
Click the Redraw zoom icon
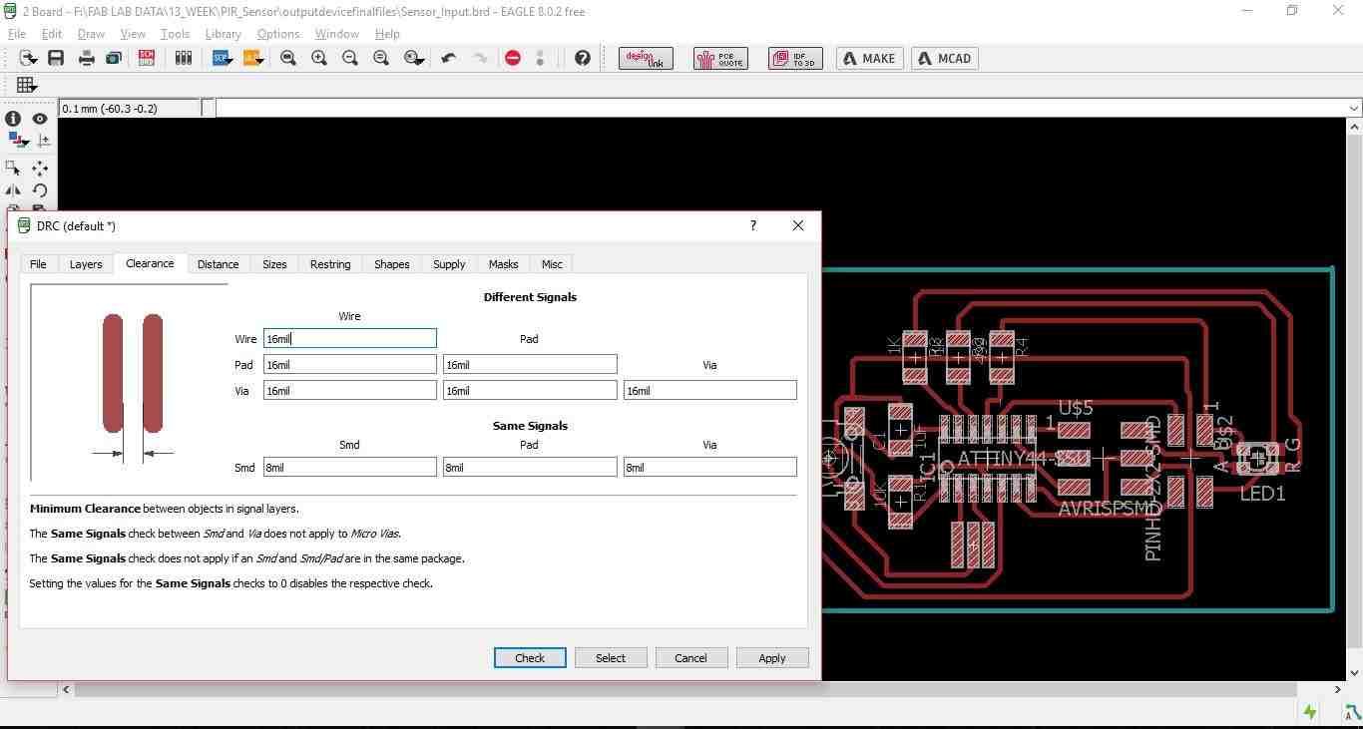pos(381,59)
